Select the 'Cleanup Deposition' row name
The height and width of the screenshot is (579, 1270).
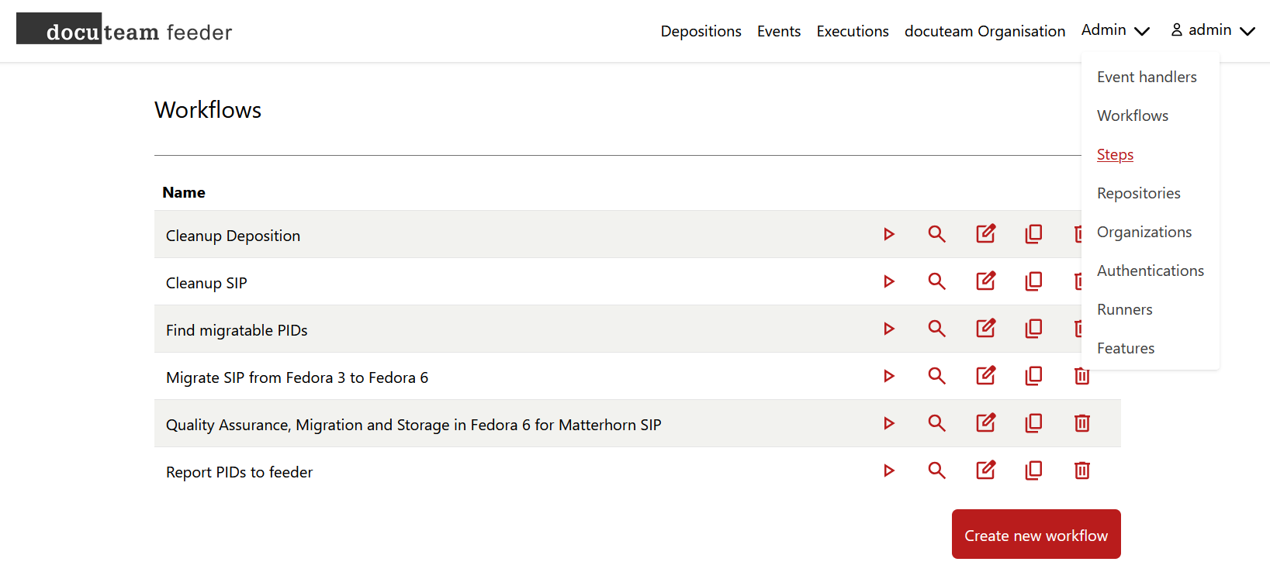(x=233, y=236)
